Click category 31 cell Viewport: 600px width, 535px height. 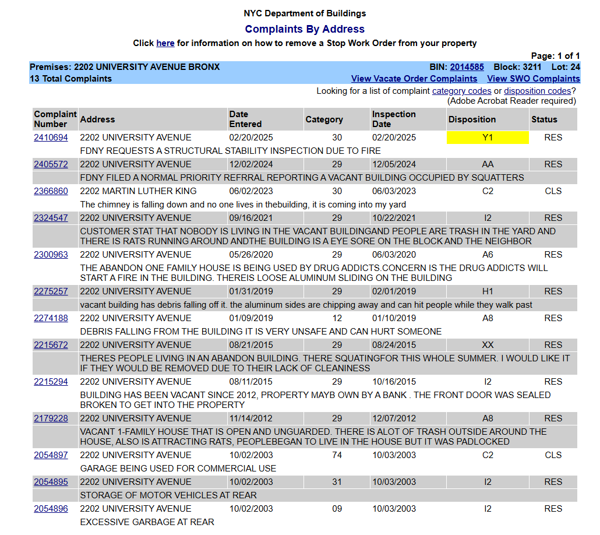tap(337, 482)
